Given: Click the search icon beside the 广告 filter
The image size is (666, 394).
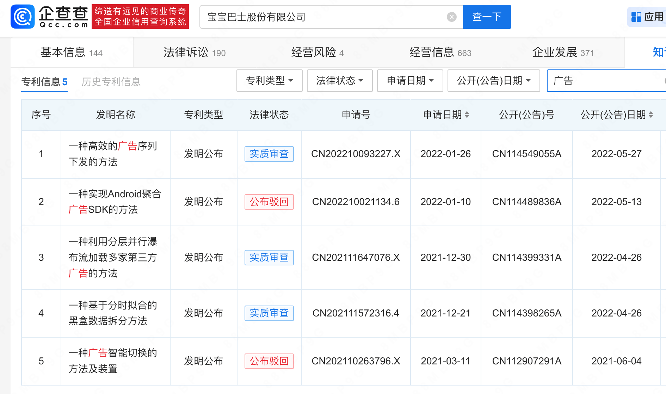Looking at the screenshot, I should [x=664, y=81].
